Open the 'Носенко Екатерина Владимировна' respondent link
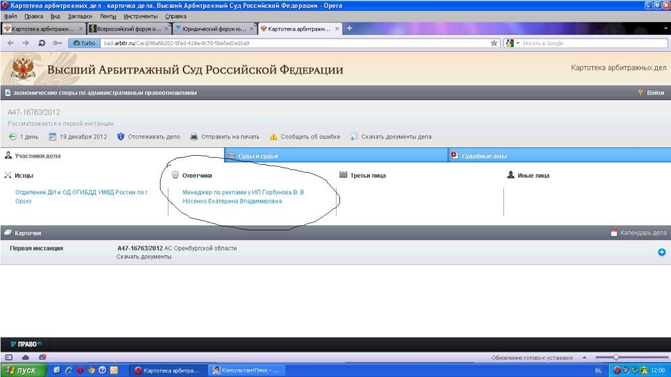 click(232, 202)
